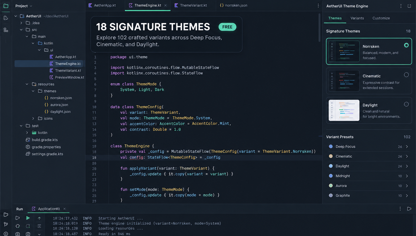416x236 pixels.
Task: Collapse the resources folder
Action: click(27, 84)
